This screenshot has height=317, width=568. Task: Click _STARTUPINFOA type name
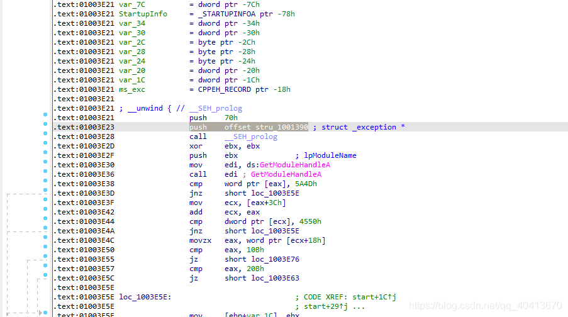227,14
